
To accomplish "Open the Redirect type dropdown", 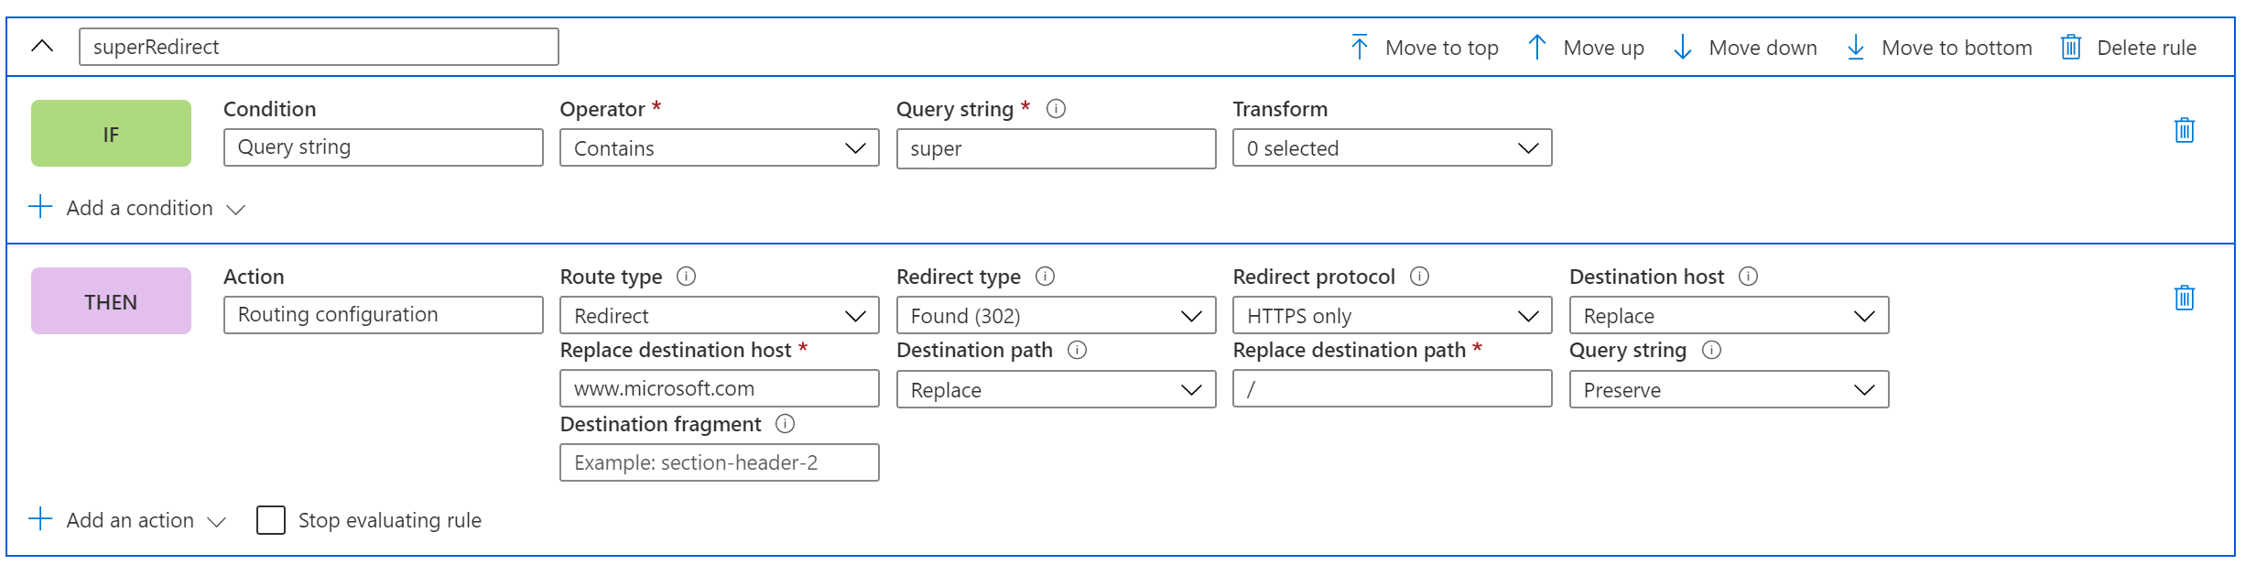I will pos(1056,316).
